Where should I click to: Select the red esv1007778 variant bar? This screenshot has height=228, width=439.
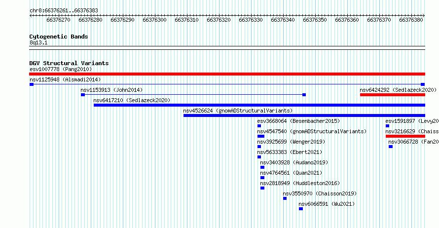(x=227, y=74)
